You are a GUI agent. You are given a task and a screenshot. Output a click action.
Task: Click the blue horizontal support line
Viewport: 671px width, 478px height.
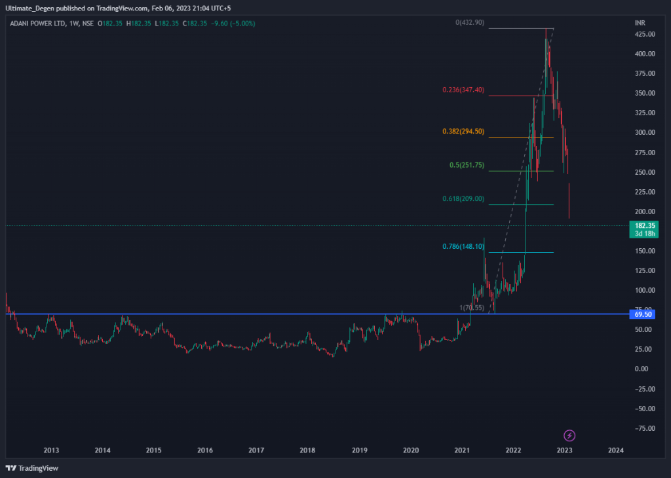click(x=316, y=314)
